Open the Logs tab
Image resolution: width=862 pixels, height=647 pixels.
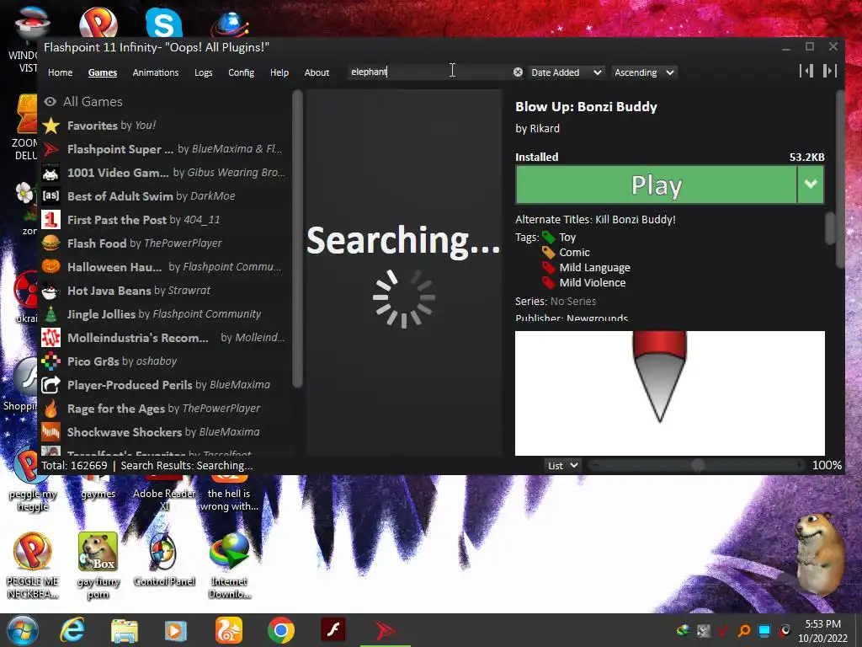(204, 72)
